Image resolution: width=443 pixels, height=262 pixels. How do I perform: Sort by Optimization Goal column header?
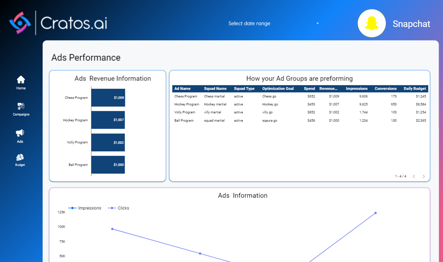tap(278, 88)
